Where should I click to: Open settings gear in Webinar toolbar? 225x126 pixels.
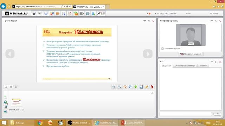pos(88,13)
